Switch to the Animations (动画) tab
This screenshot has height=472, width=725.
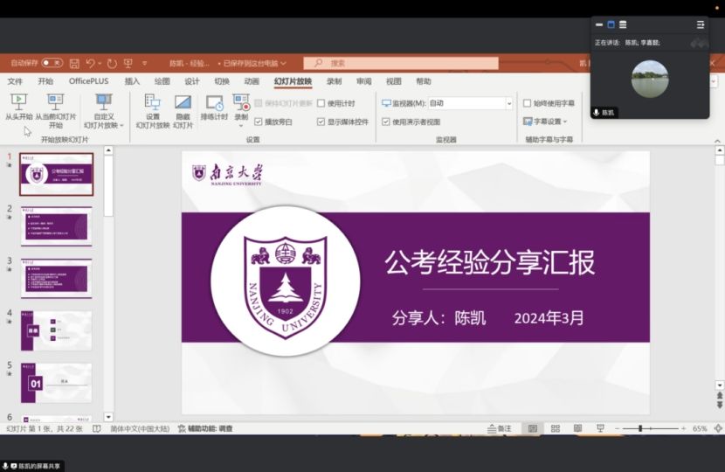[252, 81]
